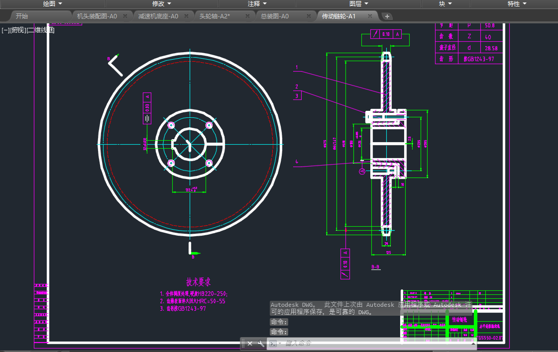
Task: Select note line ending HB220-250
Action: (194, 294)
